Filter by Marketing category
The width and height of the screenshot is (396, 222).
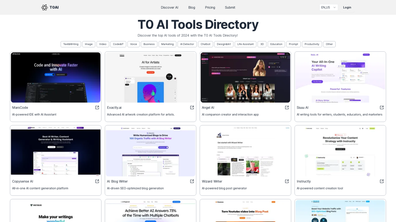[167, 44]
